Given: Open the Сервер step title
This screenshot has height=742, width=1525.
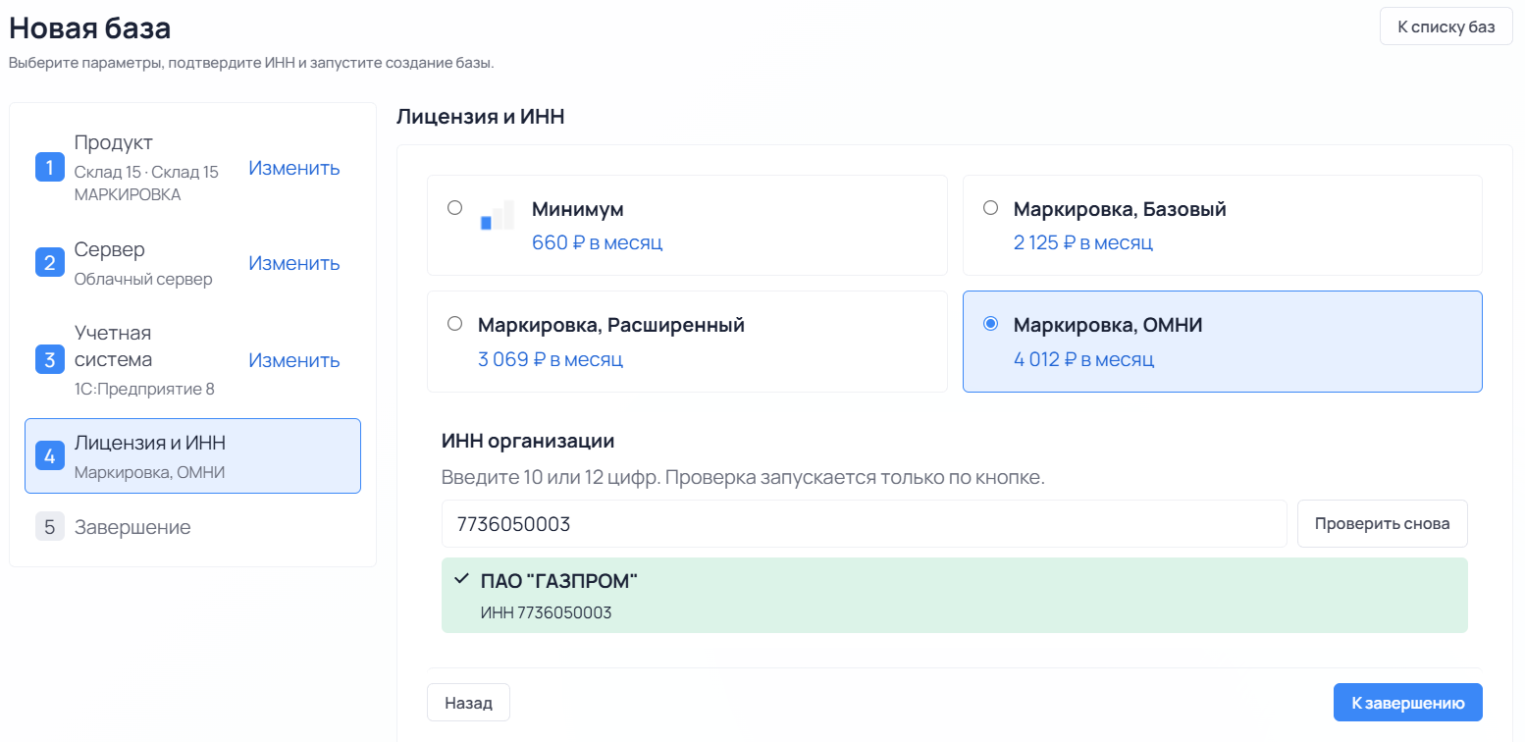Looking at the screenshot, I should click(110, 249).
